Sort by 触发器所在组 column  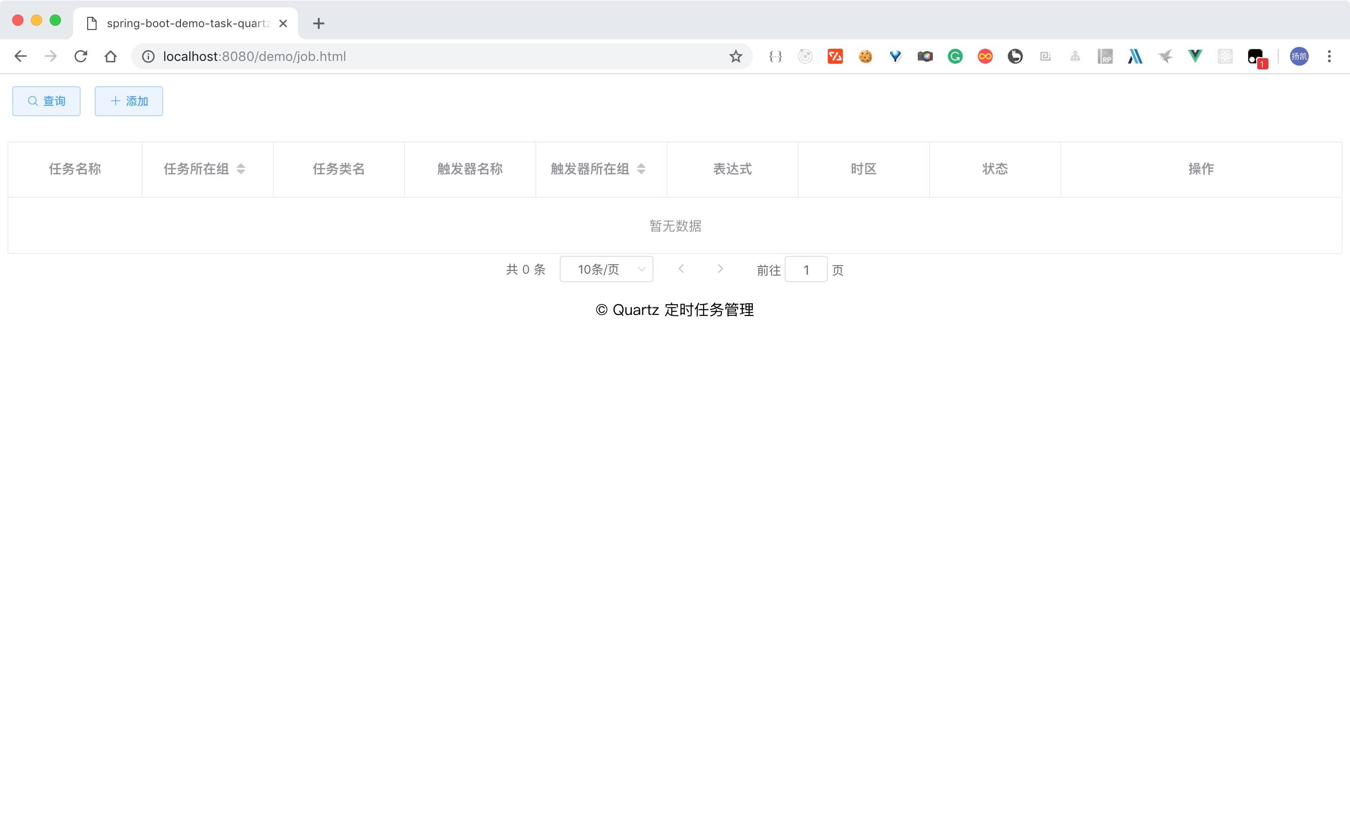click(641, 169)
